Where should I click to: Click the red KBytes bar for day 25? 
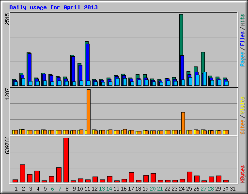(189, 177)
